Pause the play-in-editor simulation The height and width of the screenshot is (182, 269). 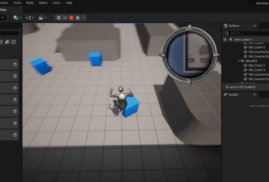[59, 18]
